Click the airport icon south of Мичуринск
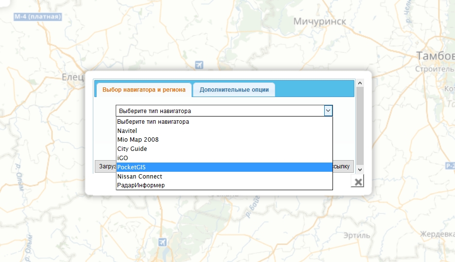 pos(198,65)
